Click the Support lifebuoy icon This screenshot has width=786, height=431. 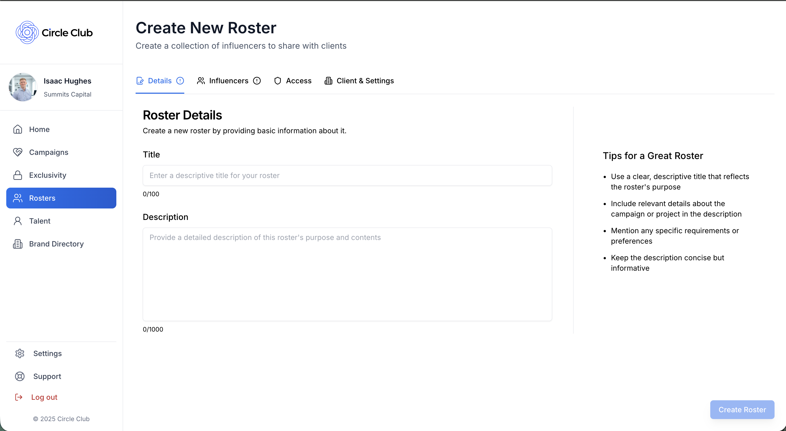point(20,376)
